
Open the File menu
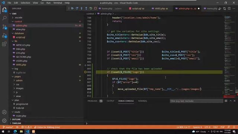[9, 3]
